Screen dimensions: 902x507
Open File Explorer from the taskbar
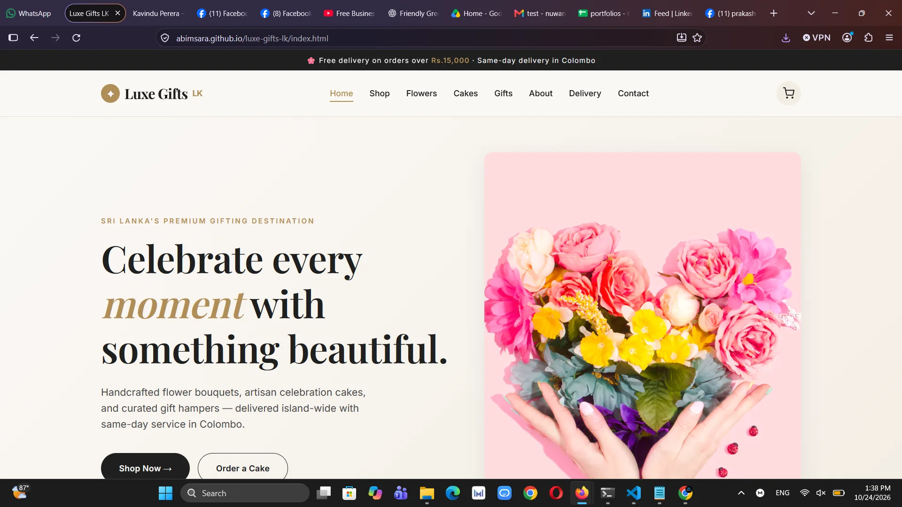point(427,493)
